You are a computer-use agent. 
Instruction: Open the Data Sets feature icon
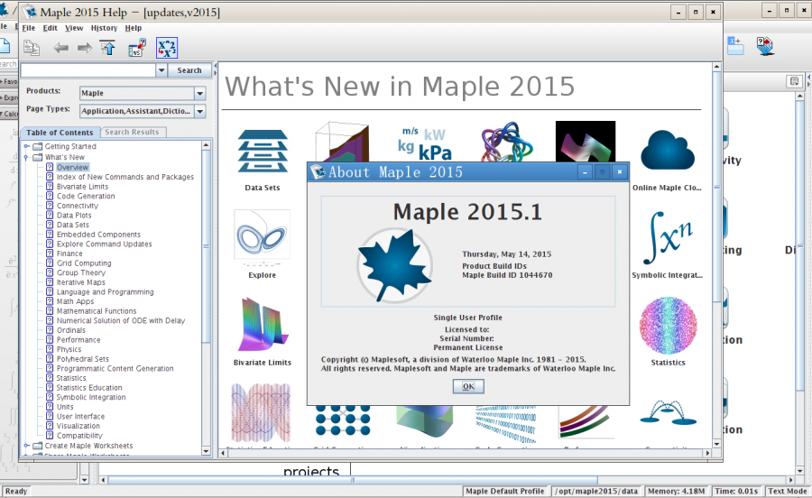click(x=263, y=151)
